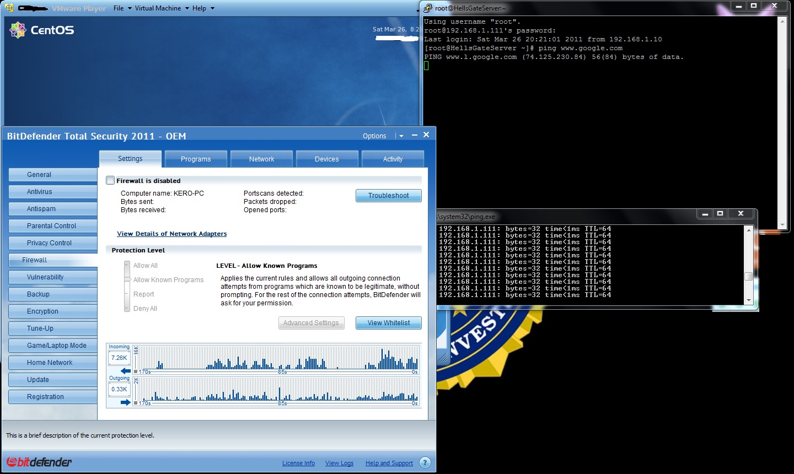Screen dimensions: 794x474
Task: Switch to the Network tab
Action: [x=261, y=159]
